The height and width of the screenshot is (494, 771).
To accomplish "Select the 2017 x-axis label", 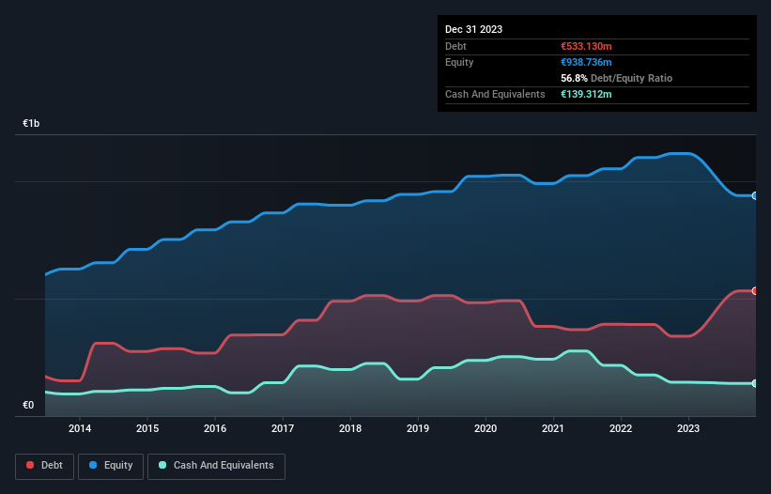I will 283,428.
